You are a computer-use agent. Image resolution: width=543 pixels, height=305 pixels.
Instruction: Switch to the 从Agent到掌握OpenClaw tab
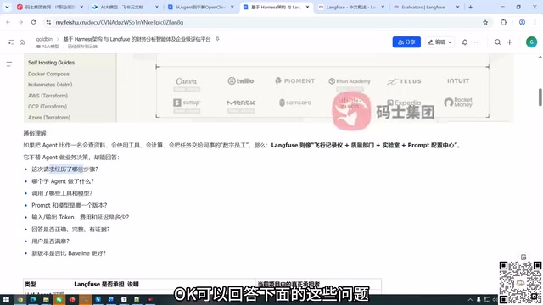click(200, 7)
